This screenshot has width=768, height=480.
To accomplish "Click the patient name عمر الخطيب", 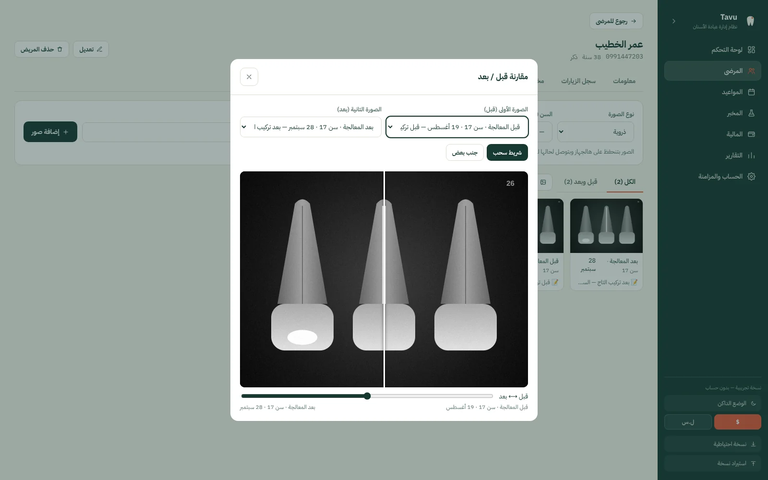I will 619,44.
